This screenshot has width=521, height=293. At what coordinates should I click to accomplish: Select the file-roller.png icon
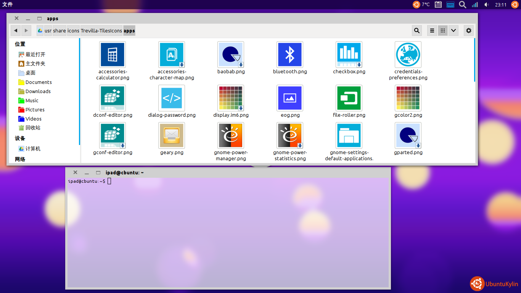tap(349, 98)
